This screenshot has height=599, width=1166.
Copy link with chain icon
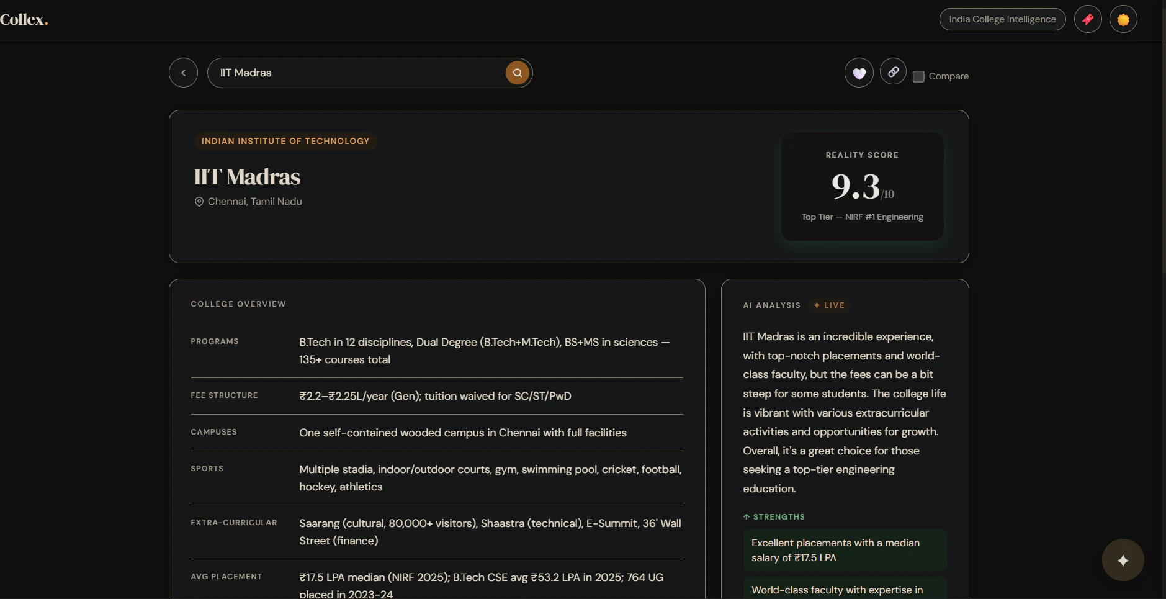[x=893, y=71]
